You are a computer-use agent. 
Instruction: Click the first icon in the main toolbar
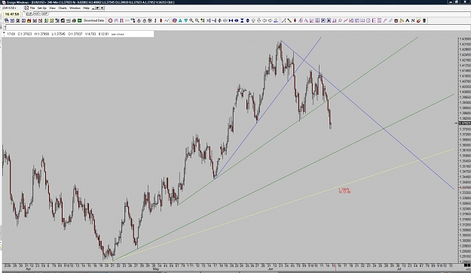[7, 20]
